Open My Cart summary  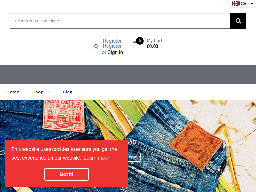pyautogui.click(x=155, y=44)
